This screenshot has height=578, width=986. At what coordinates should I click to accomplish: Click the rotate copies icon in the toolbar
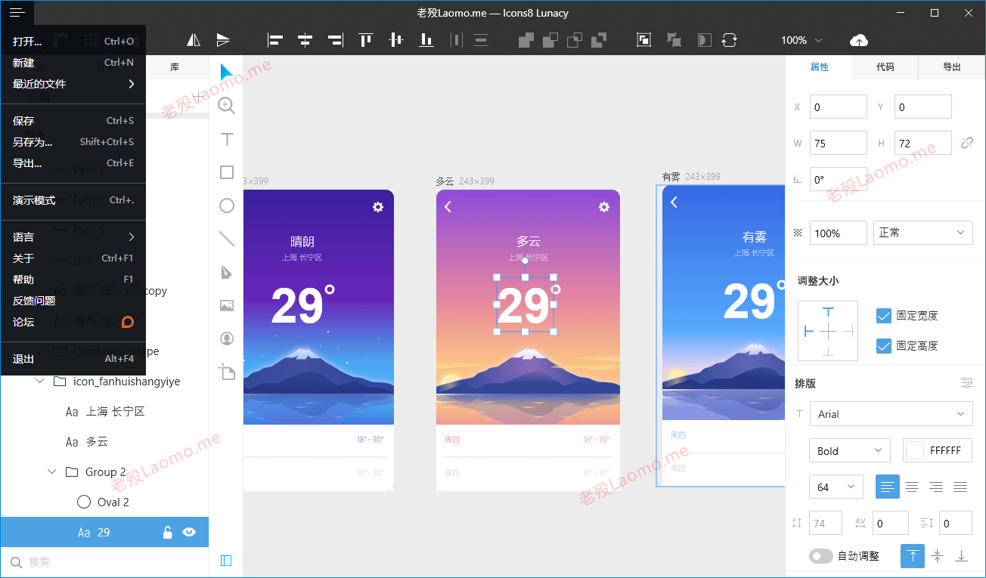click(729, 40)
